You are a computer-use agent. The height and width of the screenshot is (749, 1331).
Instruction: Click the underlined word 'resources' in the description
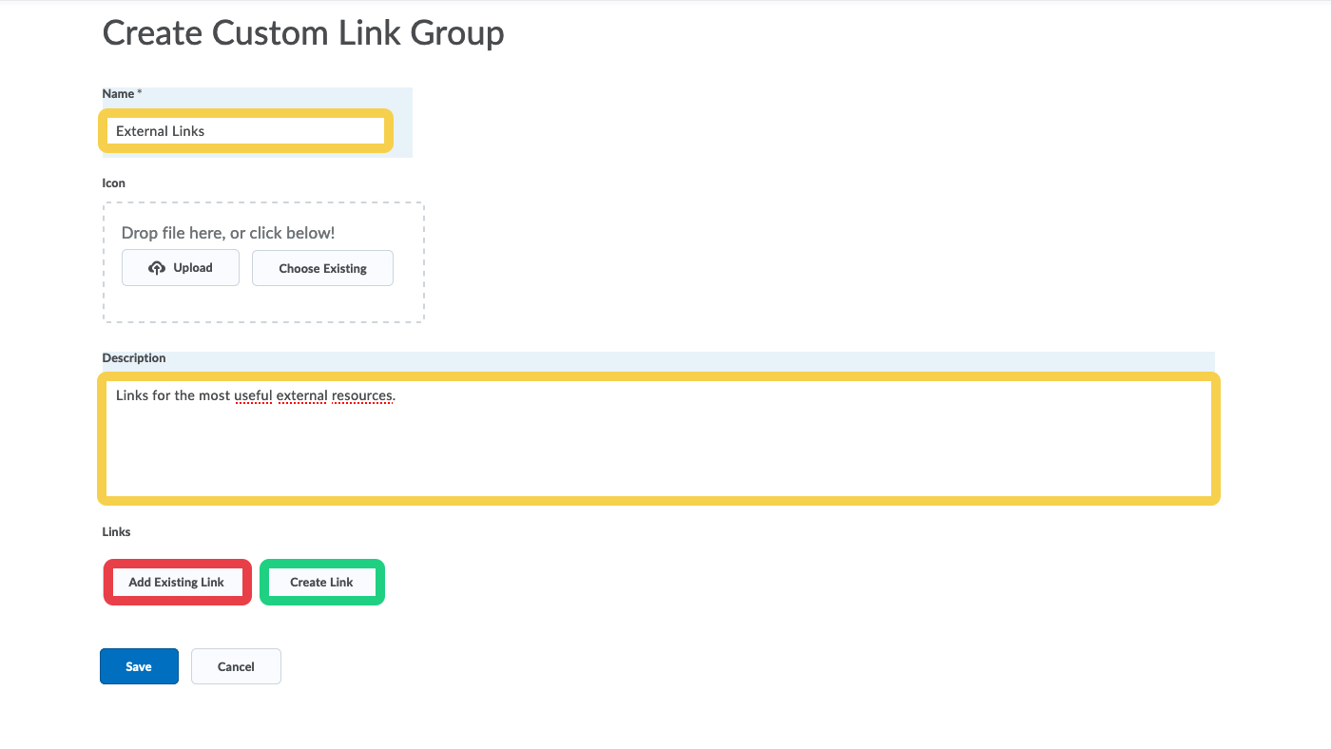(x=361, y=395)
